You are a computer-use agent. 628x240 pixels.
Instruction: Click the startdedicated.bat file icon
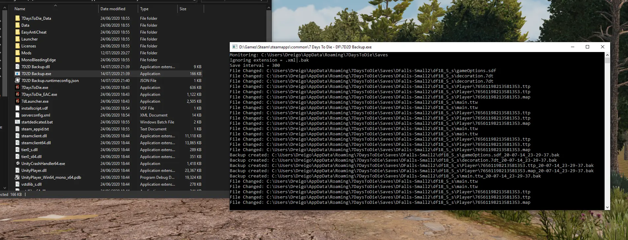point(17,122)
